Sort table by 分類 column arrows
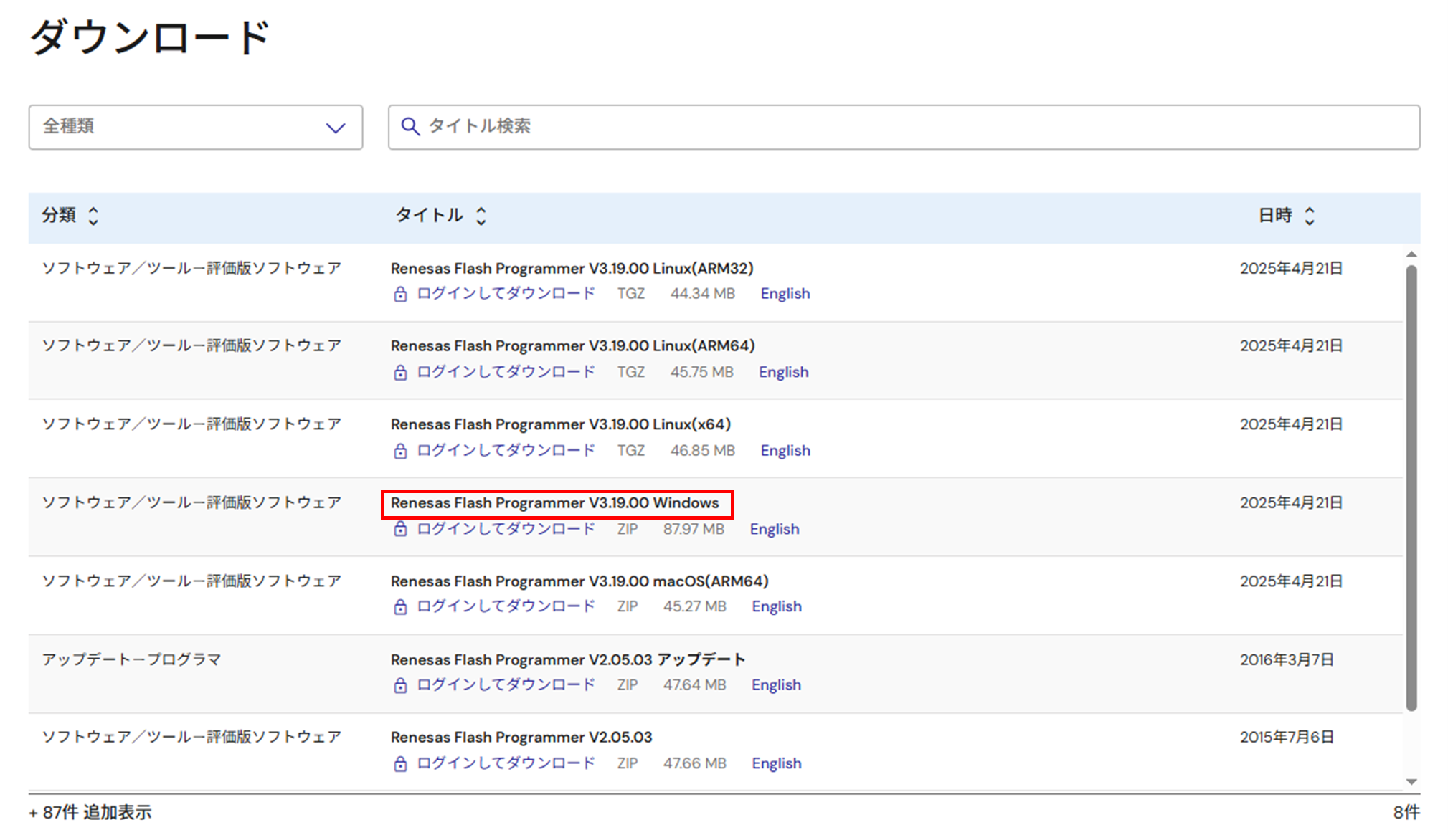This screenshot has height=835, width=1448. 93,216
